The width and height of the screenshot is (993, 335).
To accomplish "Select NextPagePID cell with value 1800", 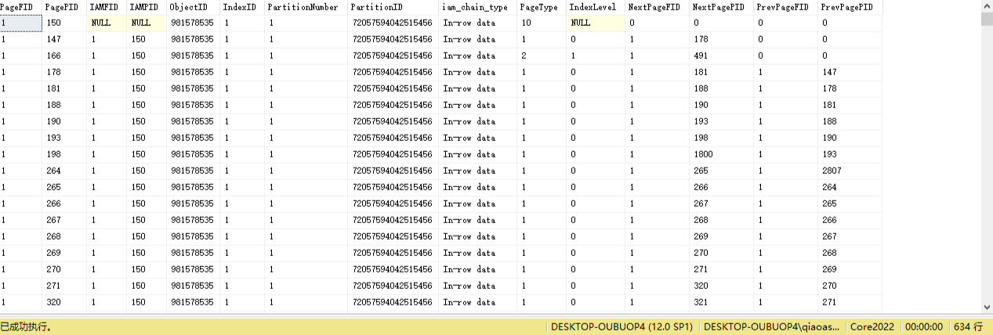I will pyautogui.click(x=721, y=154).
